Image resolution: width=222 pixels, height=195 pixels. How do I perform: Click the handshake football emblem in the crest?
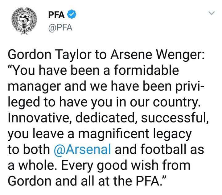pyautogui.click(x=24, y=18)
